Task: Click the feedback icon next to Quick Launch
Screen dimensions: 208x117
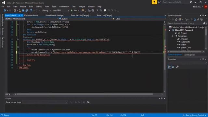Action: coord(159,2)
